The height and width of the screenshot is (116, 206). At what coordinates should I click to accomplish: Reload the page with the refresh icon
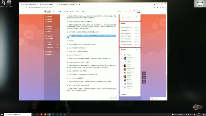coord(26,7)
